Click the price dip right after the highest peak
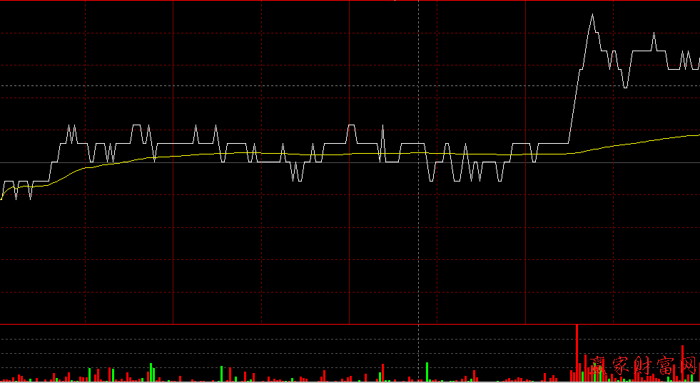This screenshot has width=700, height=383. (625, 86)
